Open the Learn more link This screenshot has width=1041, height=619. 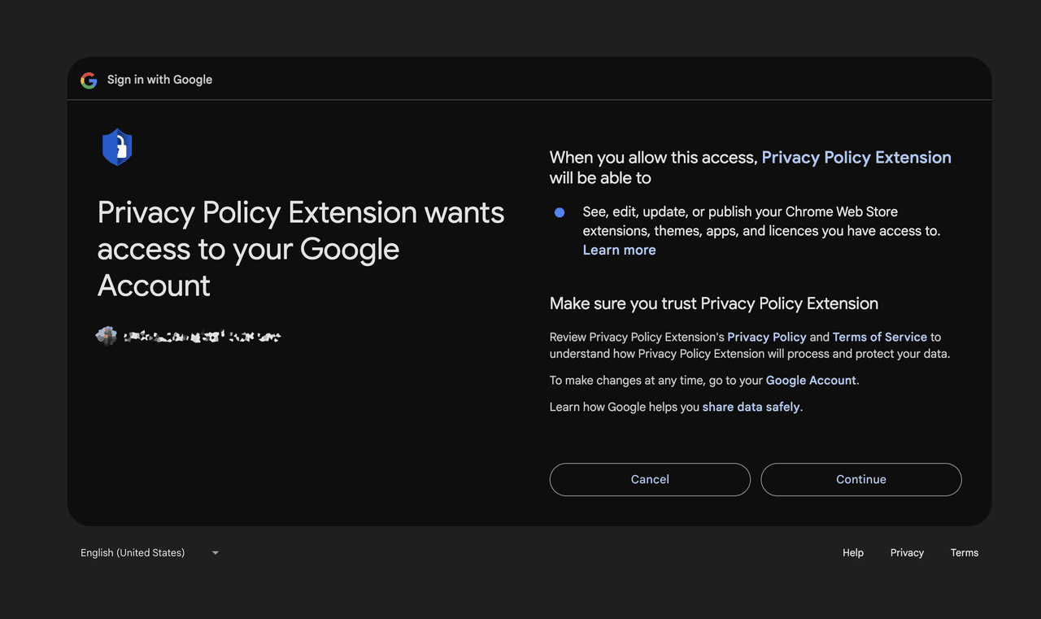pos(619,251)
